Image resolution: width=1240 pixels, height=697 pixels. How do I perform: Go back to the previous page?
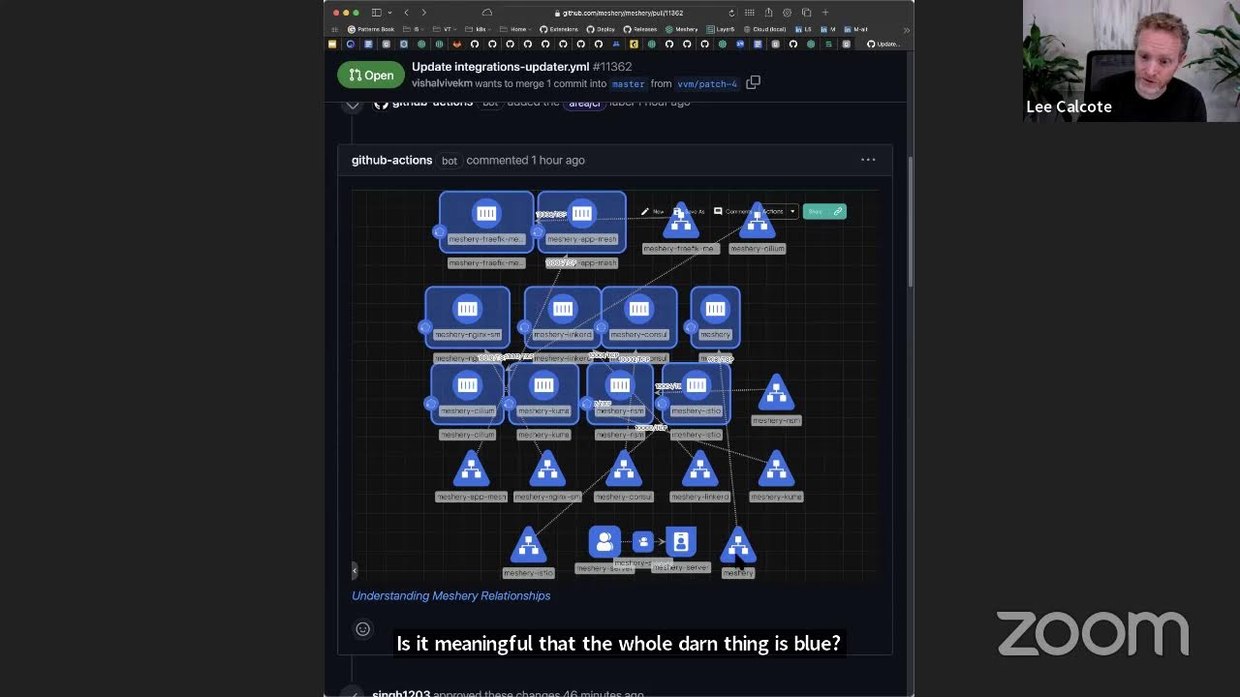coord(406,13)
